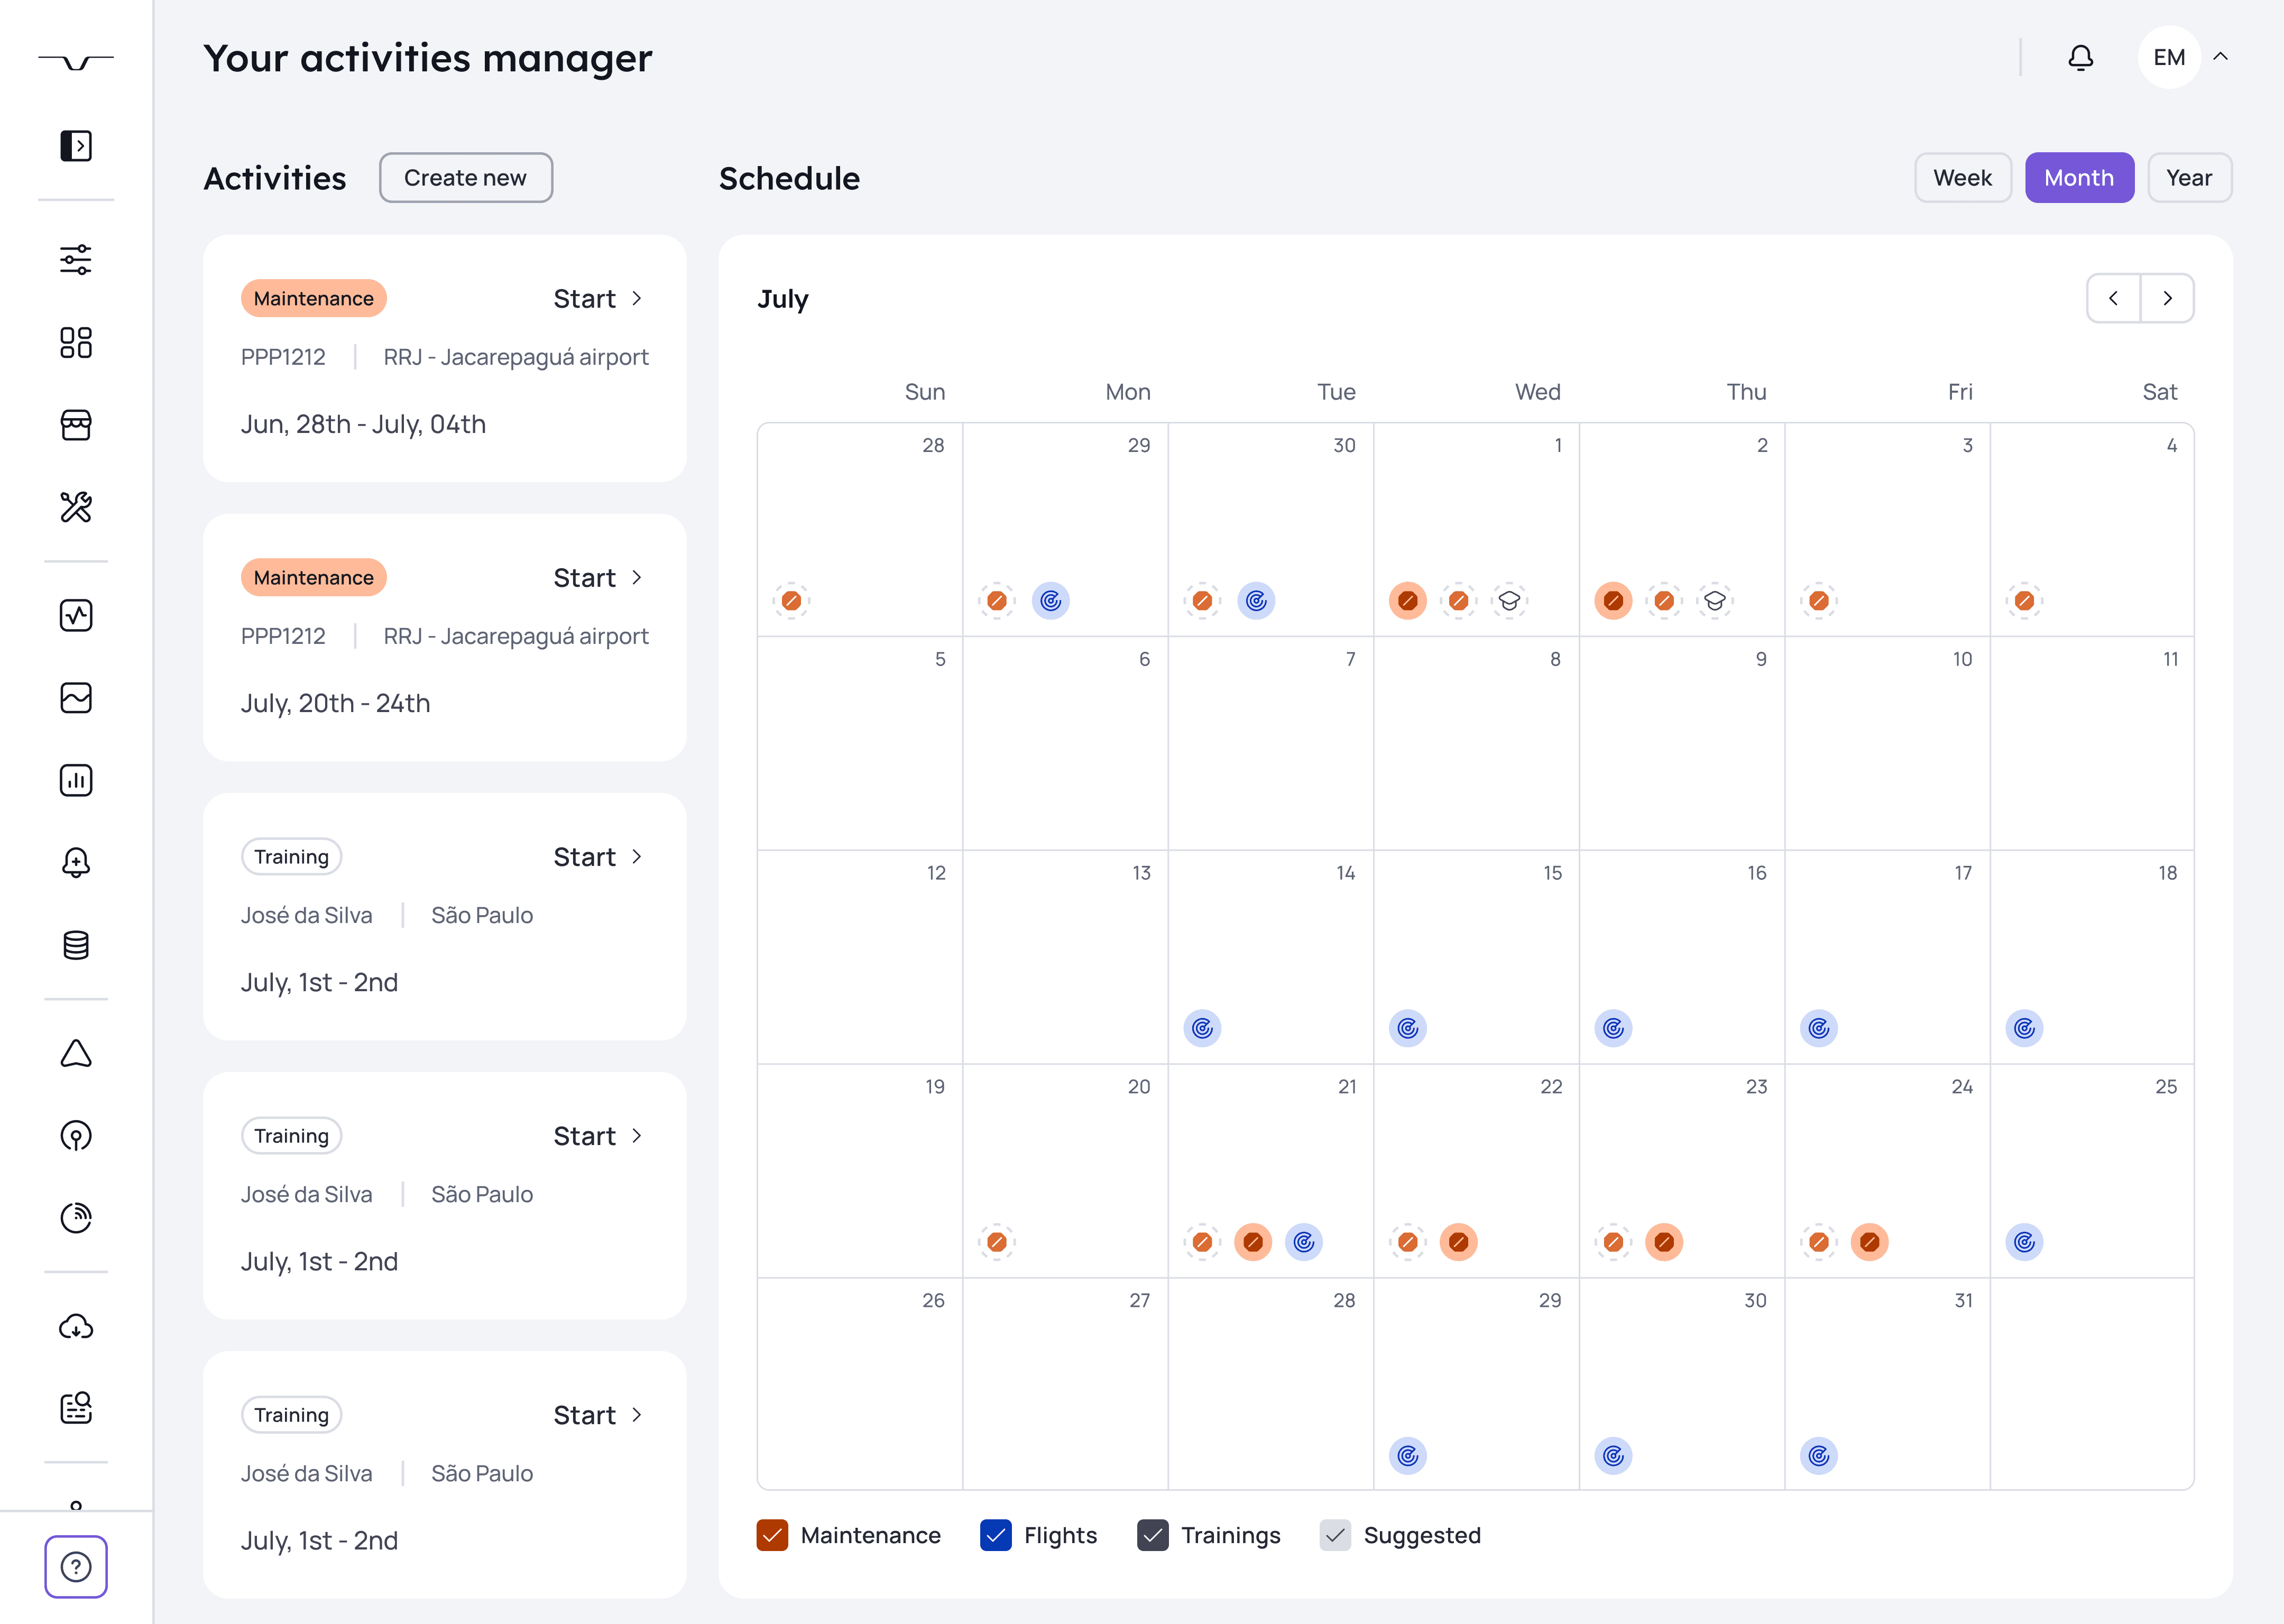This screenshot has width=2284, height=1624.
Task: Expand the sidebar panel toggle icon
Action: coord(76,146)
